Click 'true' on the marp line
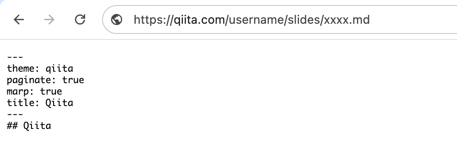This screenshot has width=457, height=162. [x=51, y=92]
